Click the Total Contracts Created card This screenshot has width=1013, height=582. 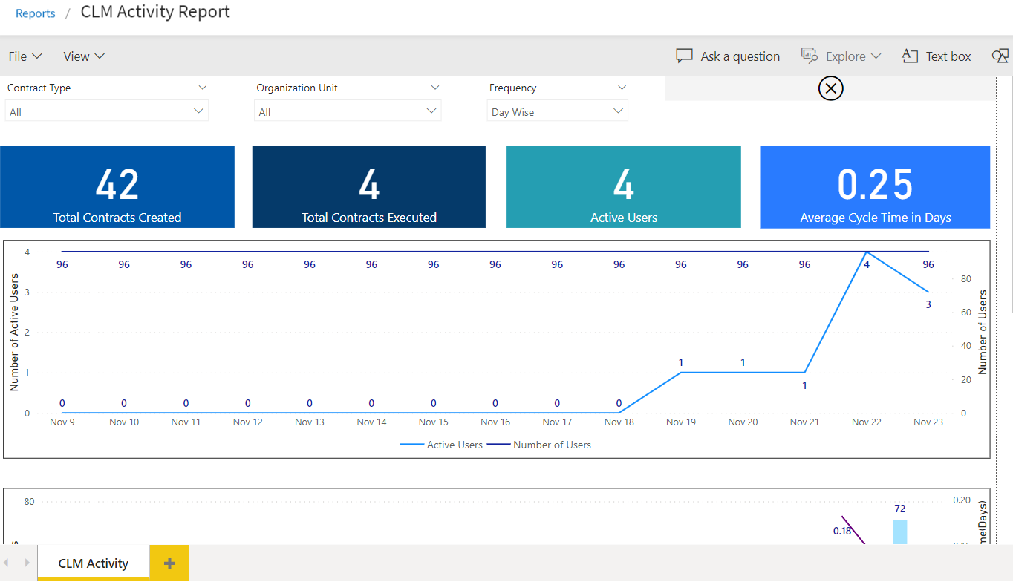pyautogui.click(x=117, y=187)
